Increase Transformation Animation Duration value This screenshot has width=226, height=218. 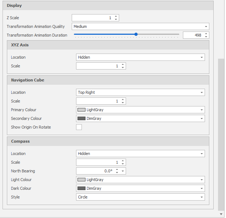[206, 34]
